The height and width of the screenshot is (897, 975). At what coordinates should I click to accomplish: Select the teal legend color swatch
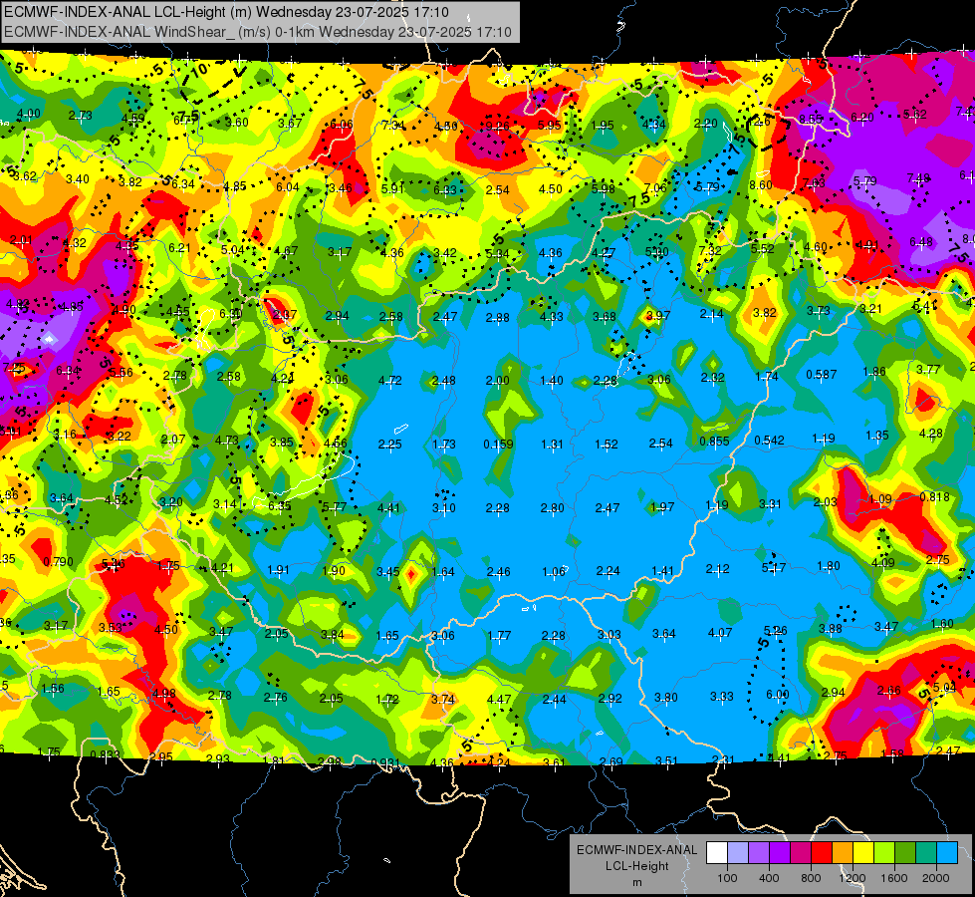point(926,853)
